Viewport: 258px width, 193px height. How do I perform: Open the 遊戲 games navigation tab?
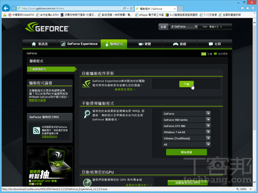[x=179, y=44]
